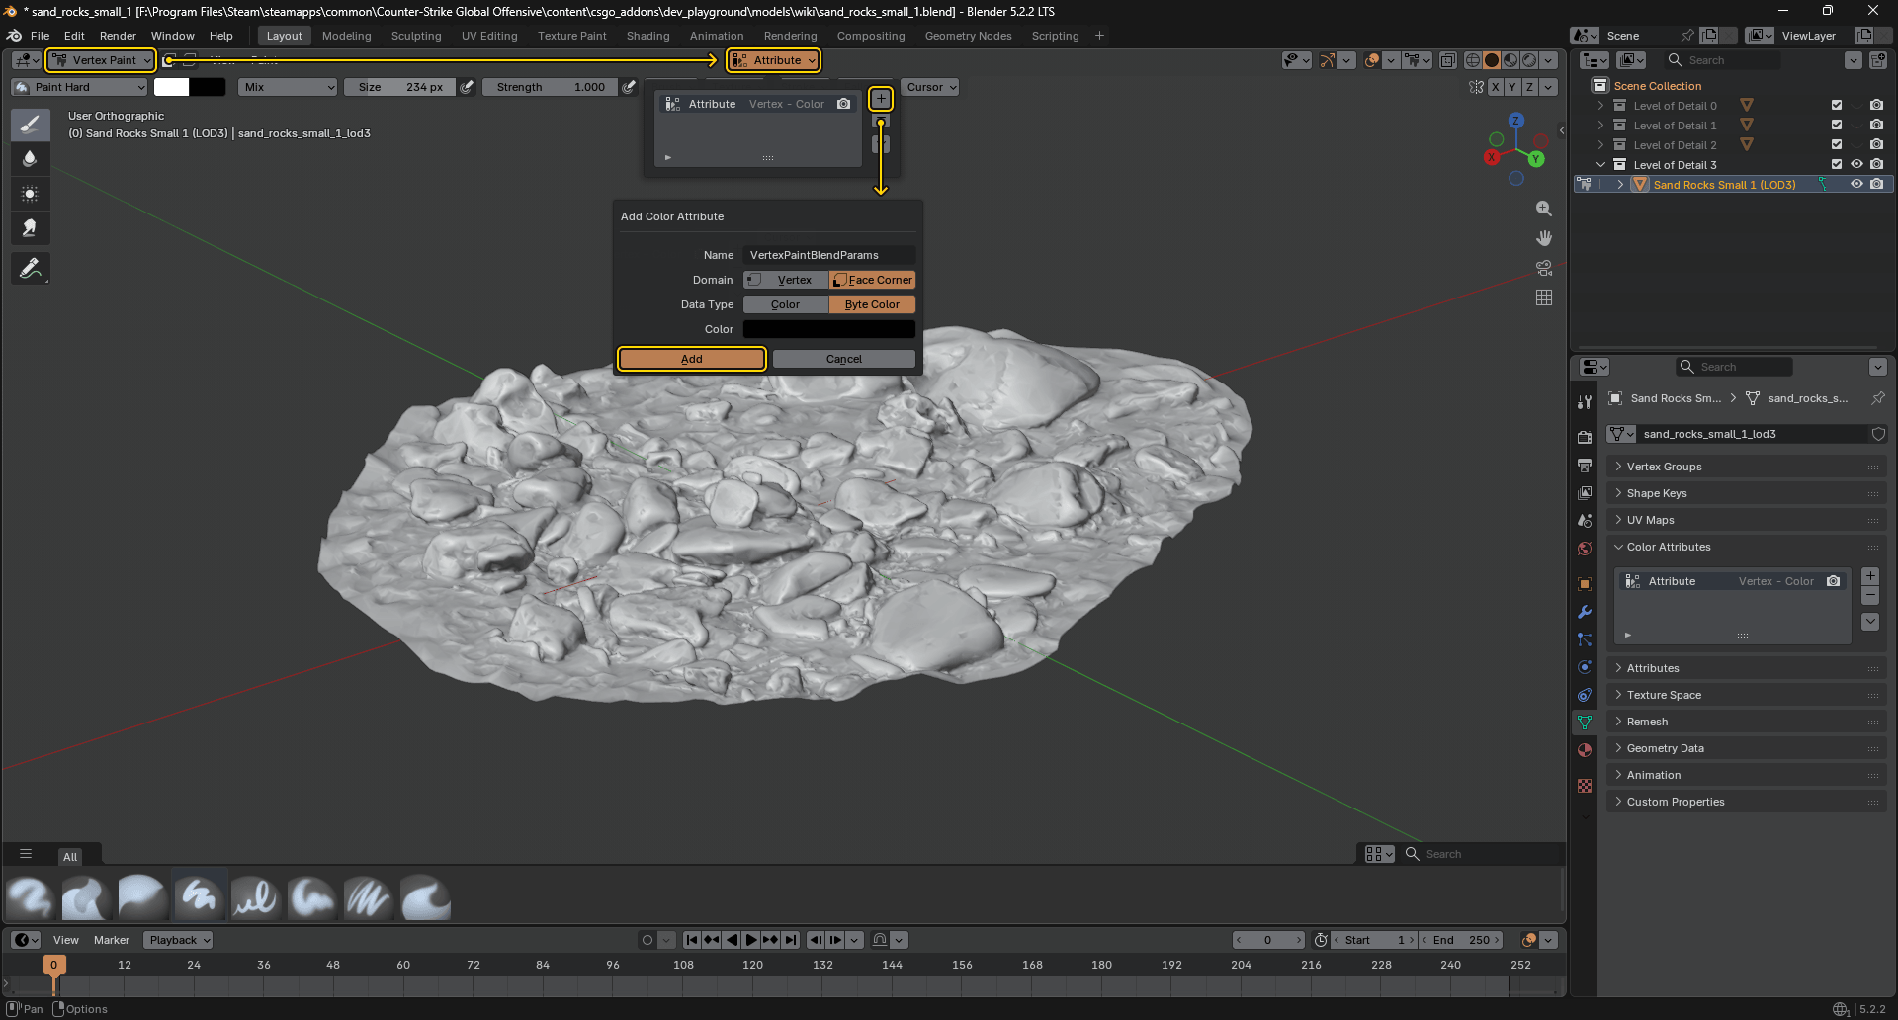Click Add in the Add Color Attribute dialog

(692, 359)
